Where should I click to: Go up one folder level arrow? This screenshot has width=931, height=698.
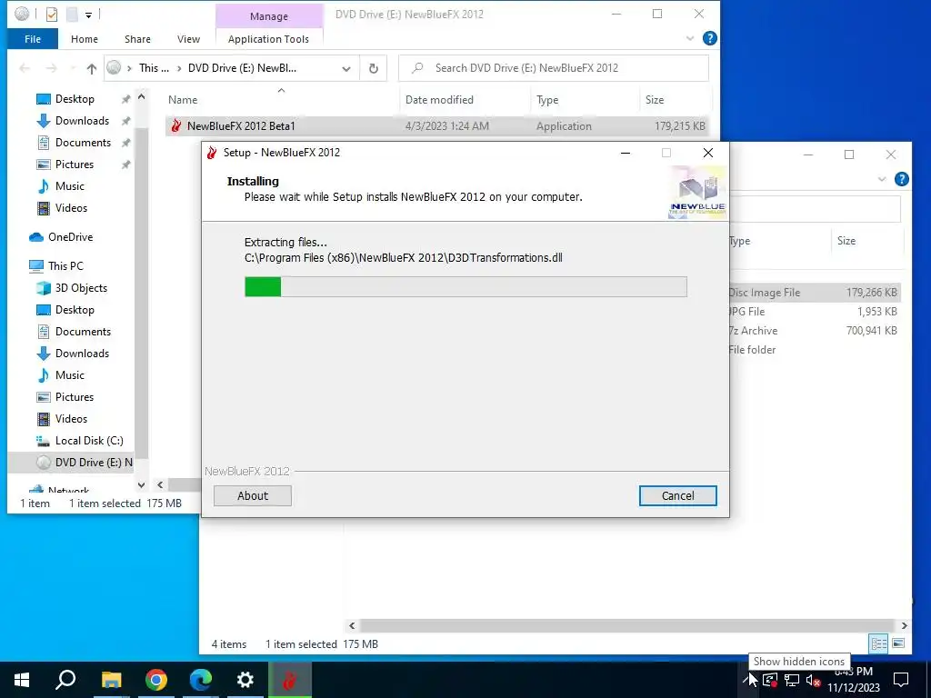point(92,68)
